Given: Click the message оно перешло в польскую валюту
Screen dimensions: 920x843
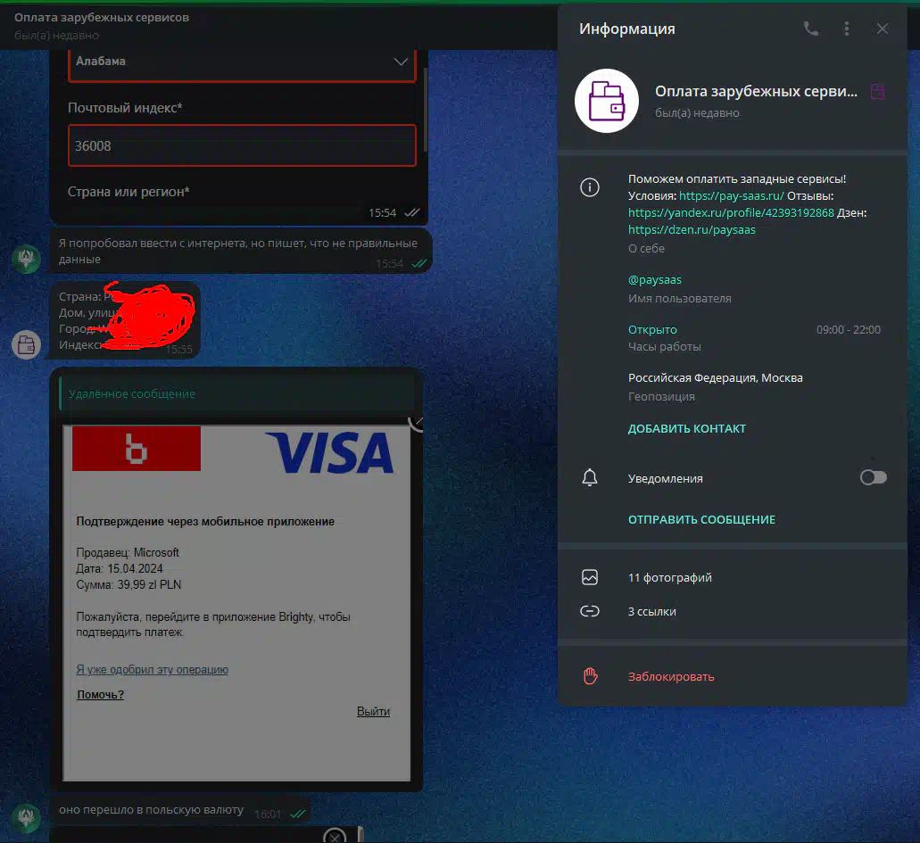Looking at the screenshot, I should point(181,810).
